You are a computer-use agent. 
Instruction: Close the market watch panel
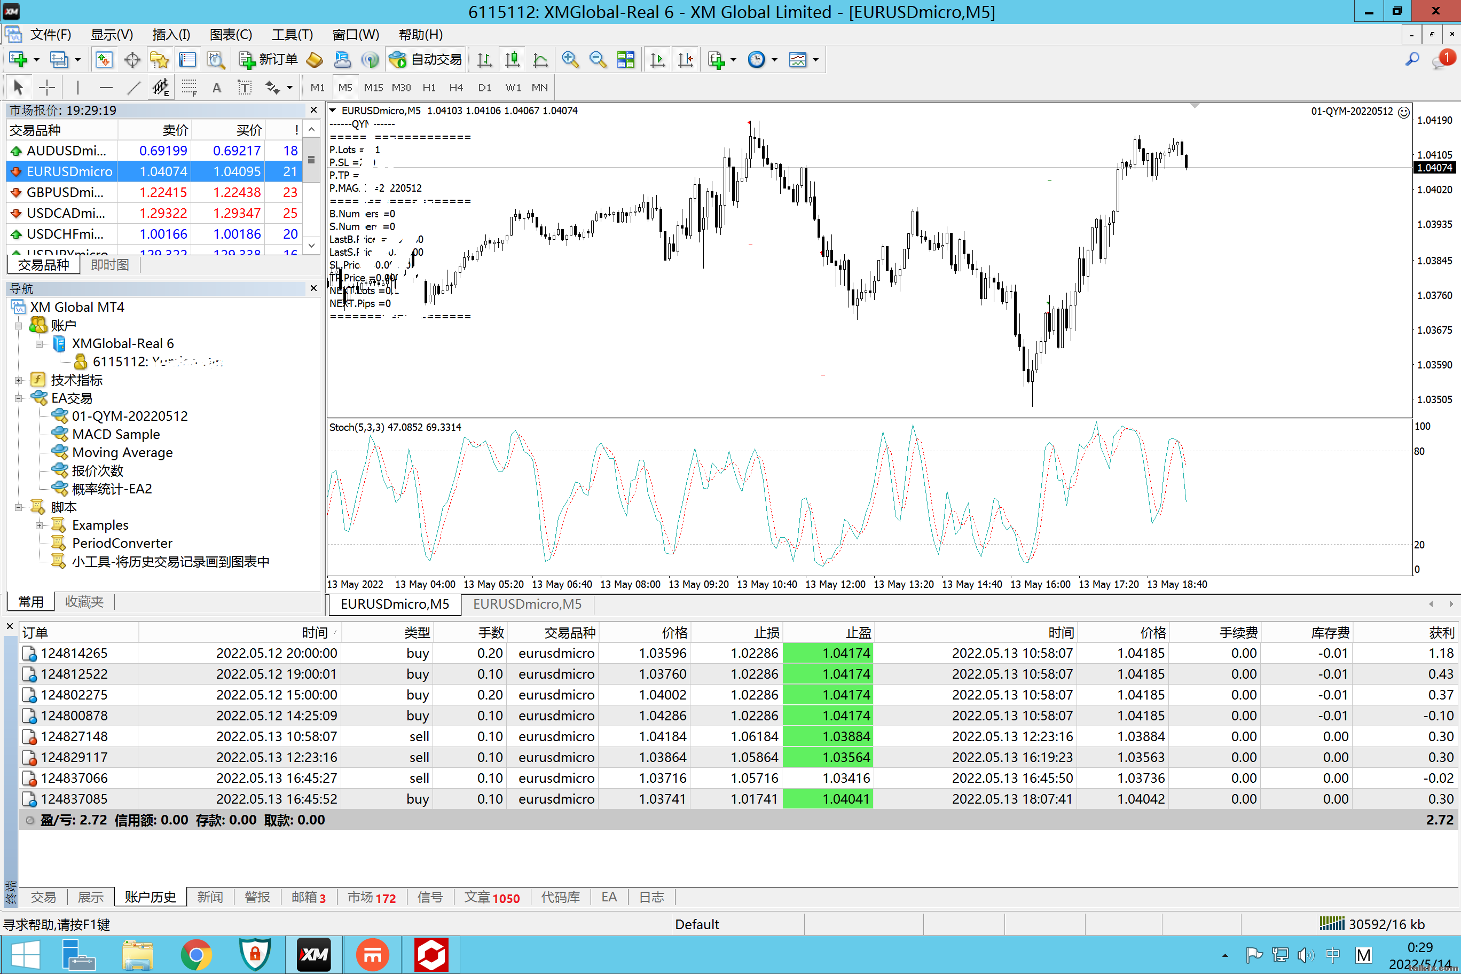click(x=313, y=110)
